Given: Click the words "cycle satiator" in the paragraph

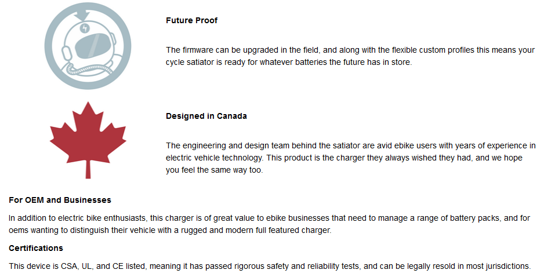Looking at the screenshot, I should (x=190, y=62).
